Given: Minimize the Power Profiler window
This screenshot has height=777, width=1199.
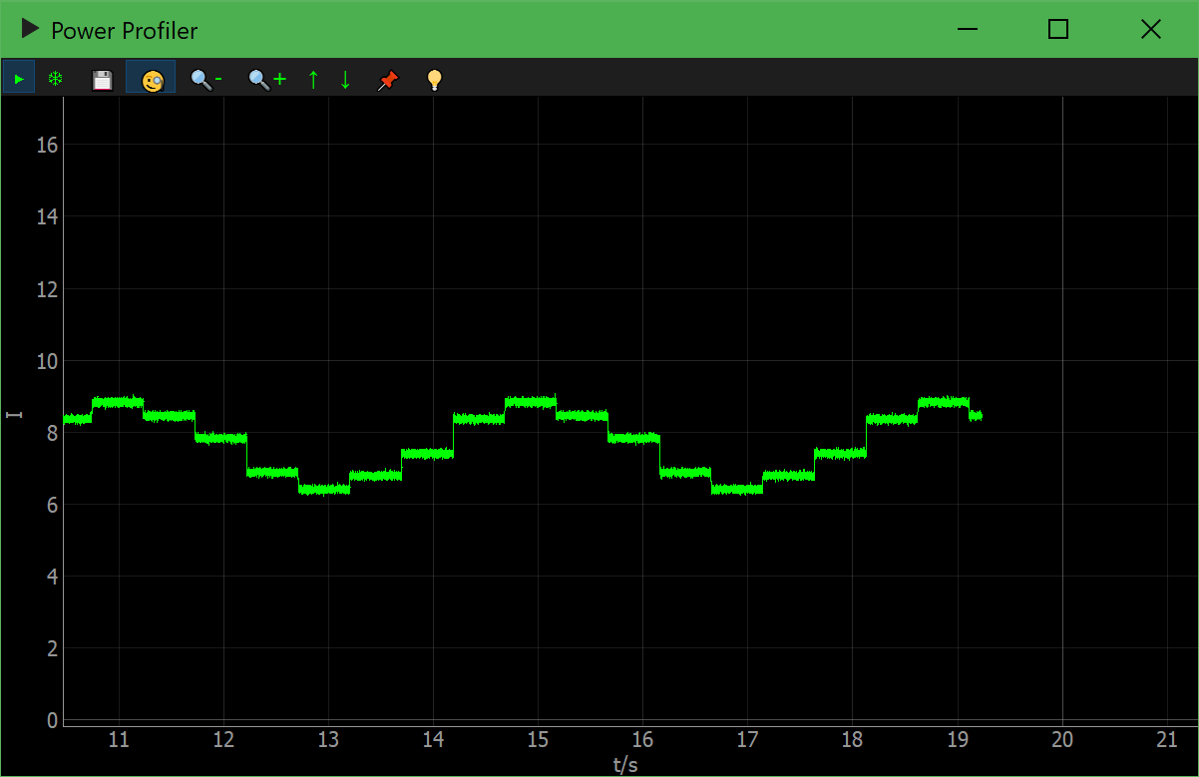Looking at the screenshot, I should (x=967, y=30).
